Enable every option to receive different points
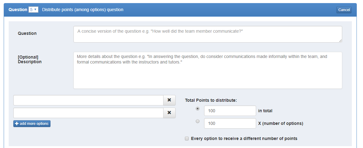 pos(187,139)
